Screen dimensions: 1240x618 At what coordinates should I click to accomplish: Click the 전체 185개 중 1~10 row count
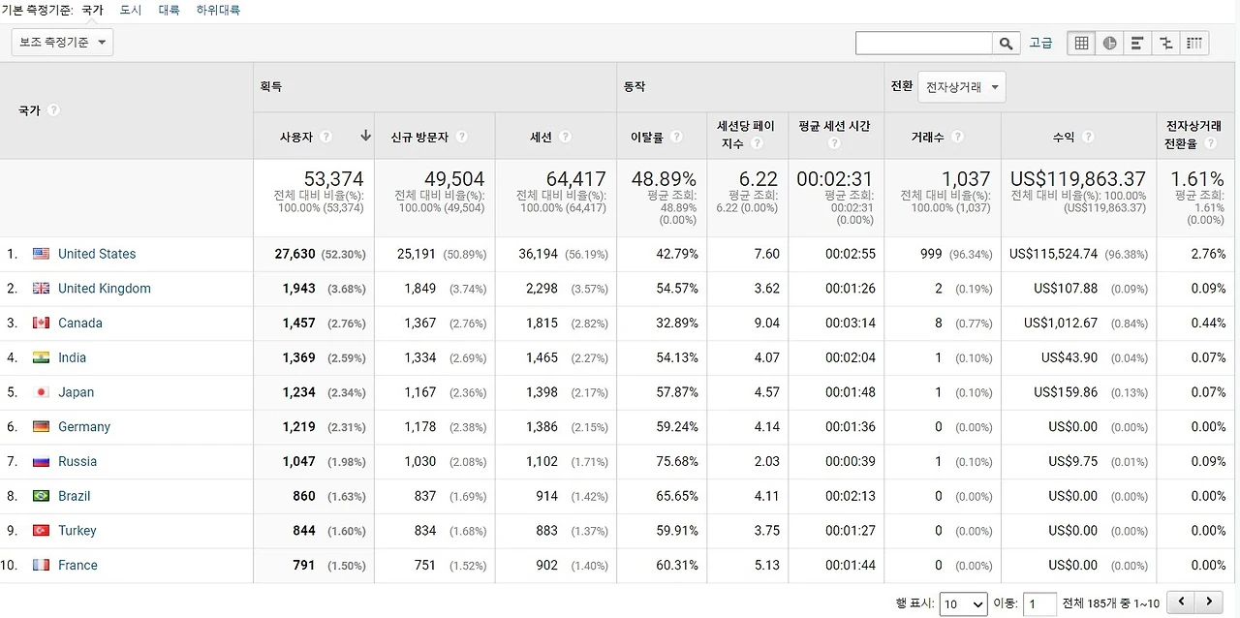(x=1111, y=603)
